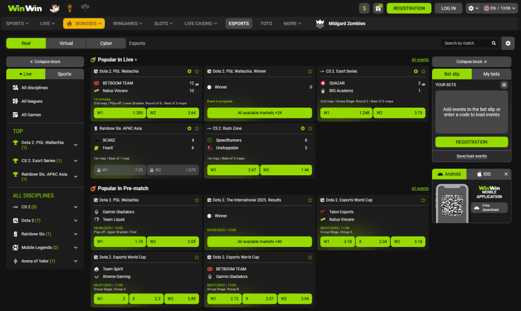Open the SLOTS menu
The width and height of the screenshot is (521, 311).
(x=163, y=23)
